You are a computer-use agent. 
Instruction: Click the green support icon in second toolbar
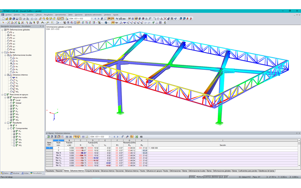(x=153, y=23)
